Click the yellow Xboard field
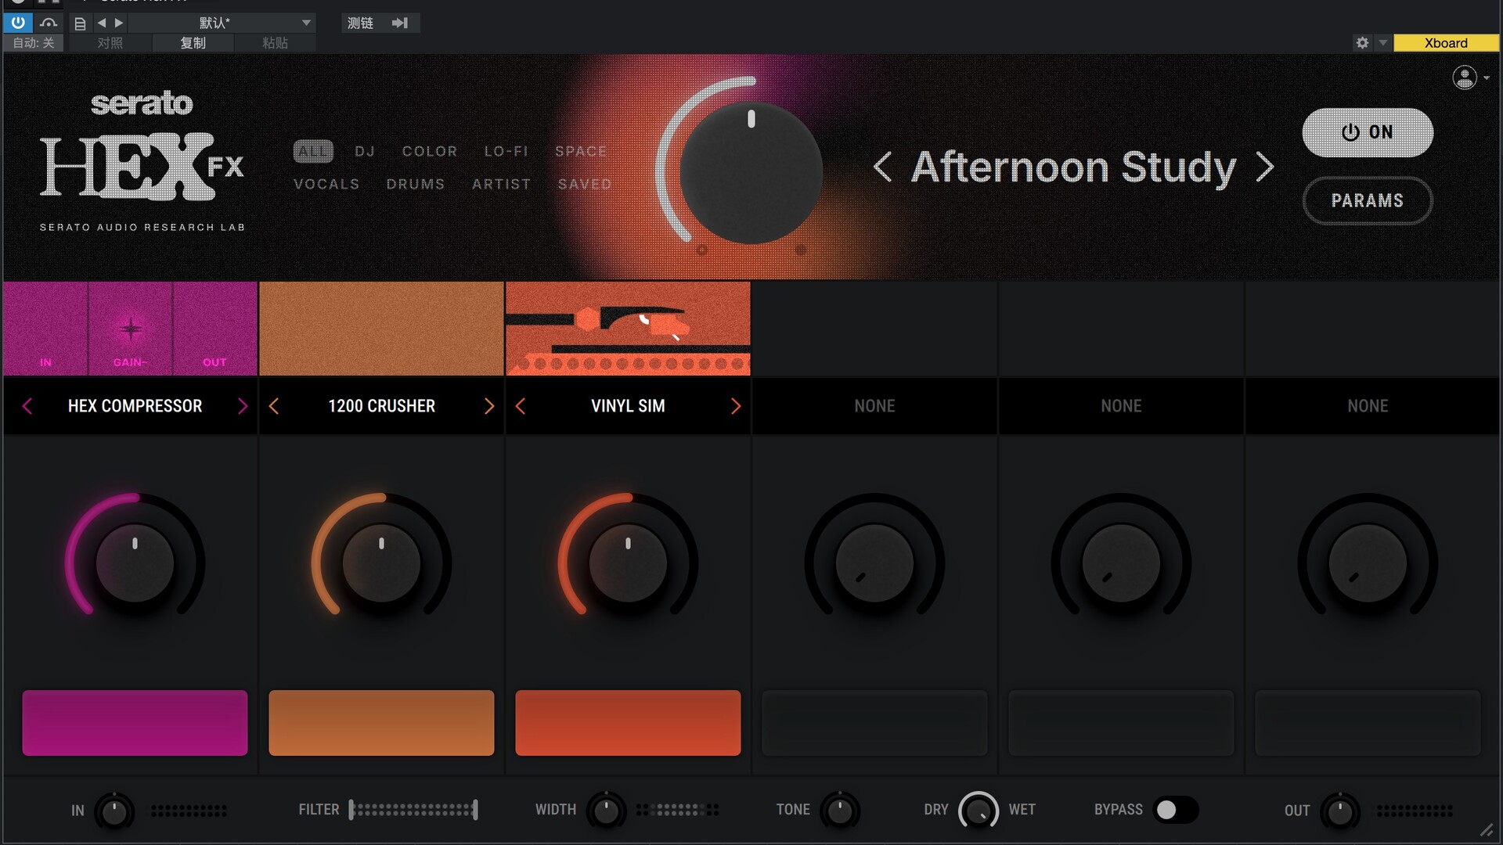Screen dimensions: 1503x845 pyautogui.click(x=1446, y=43)
